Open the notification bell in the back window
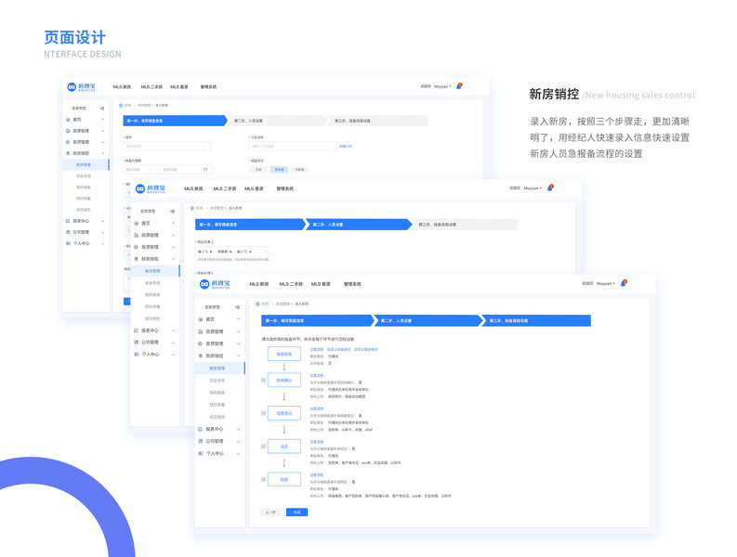This screenshot has width=737, height=557. pyautogui.click(x=459, y=86)
